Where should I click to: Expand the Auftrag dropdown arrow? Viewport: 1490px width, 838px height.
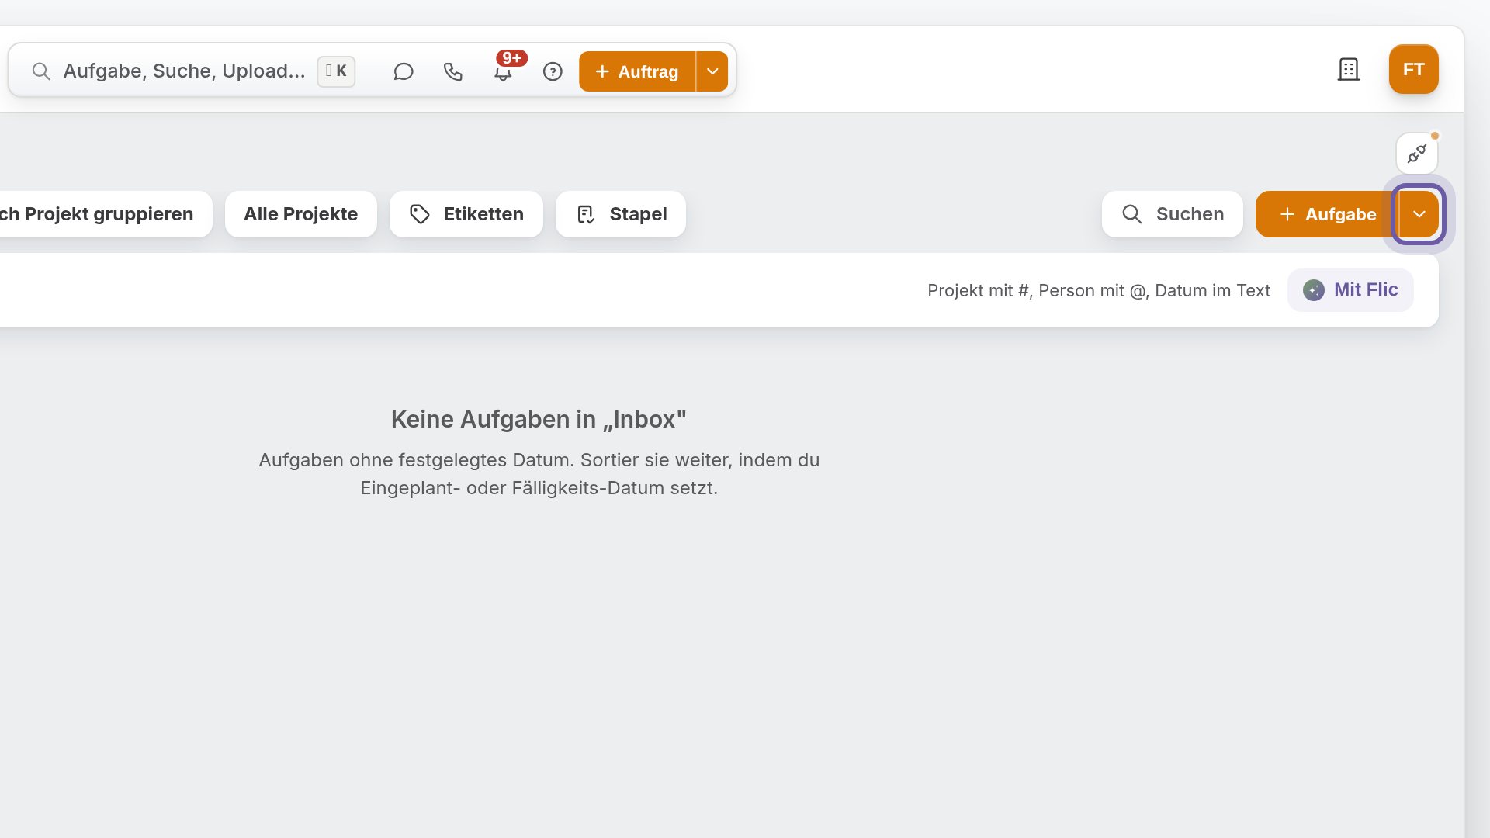pos(712,71)
